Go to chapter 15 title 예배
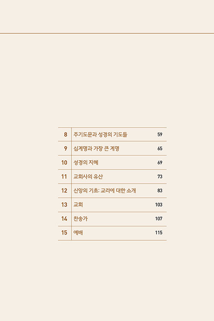The width and height of the screenshot is (214, 321). (x=78, y=233)
